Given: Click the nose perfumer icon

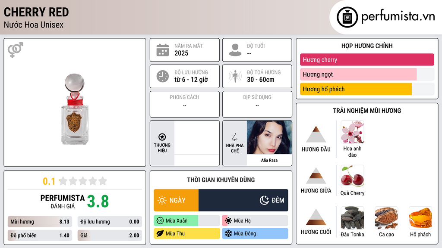Looking at the screenshot, I should pos(234,137).
